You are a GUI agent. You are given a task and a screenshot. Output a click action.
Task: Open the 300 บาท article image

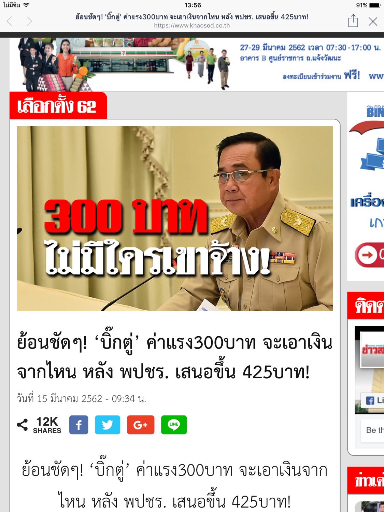(x=175, y=219)
